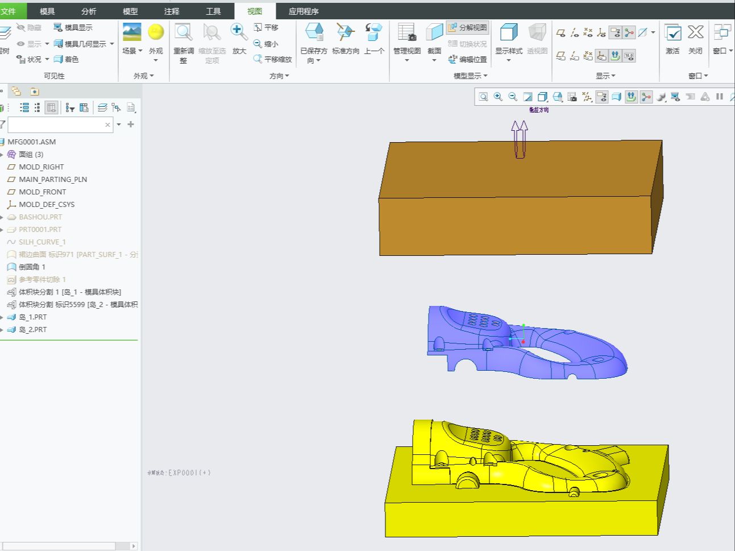Toggle the 分解视图 (Exploded View) button
The height and width of the screenshot is (551, 735).
tap(467, 27)
